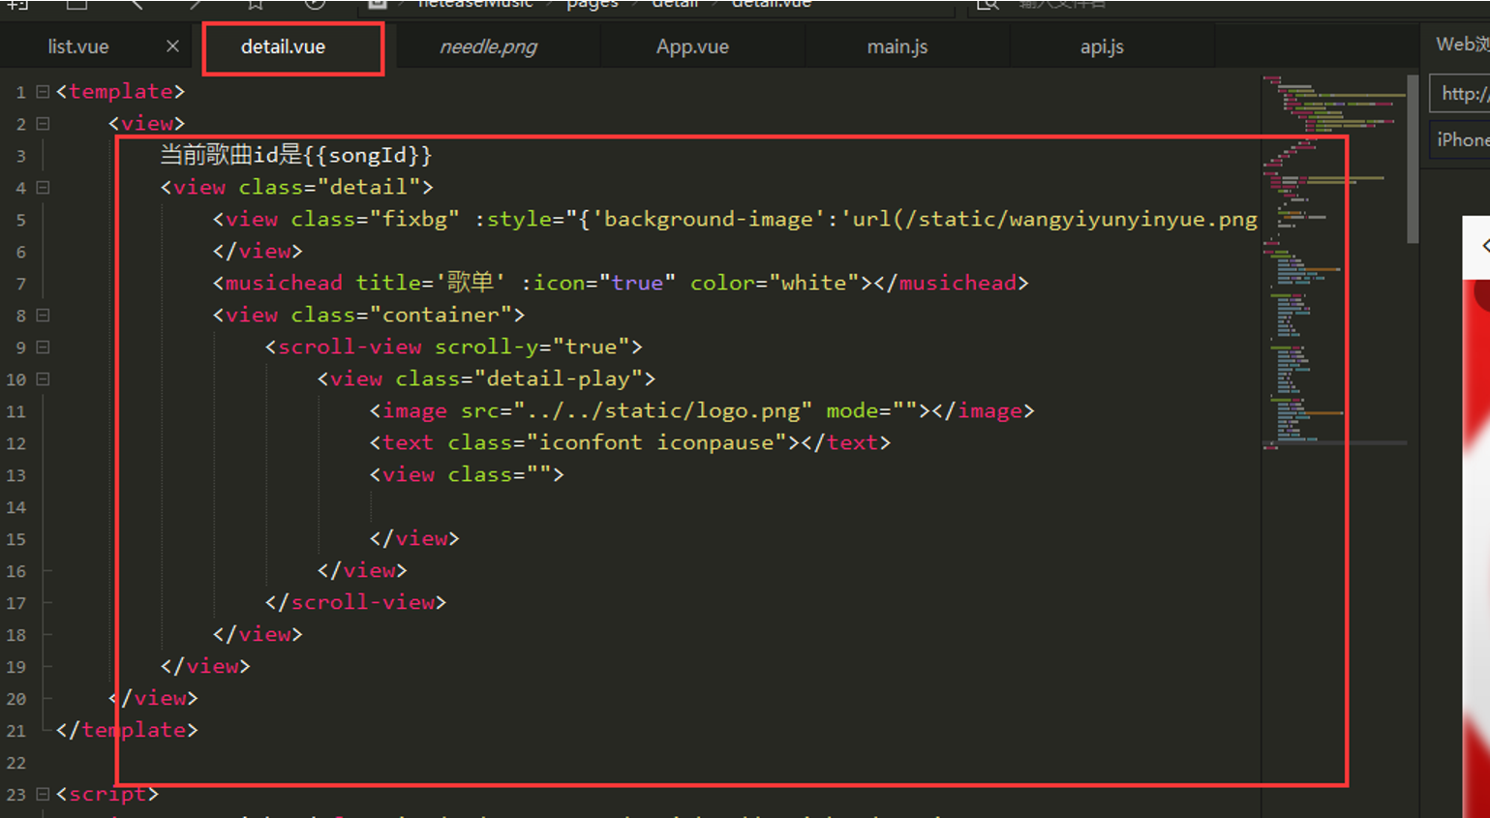Screen dimensions: 1490x818
Task: Click the :icon="true" attribute
Action: click(x=598, y=283)
